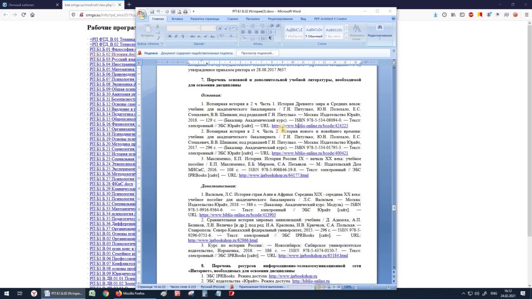Open Yandex browser from taskbar
Screen dimensions: 532x299
(34, 294)
